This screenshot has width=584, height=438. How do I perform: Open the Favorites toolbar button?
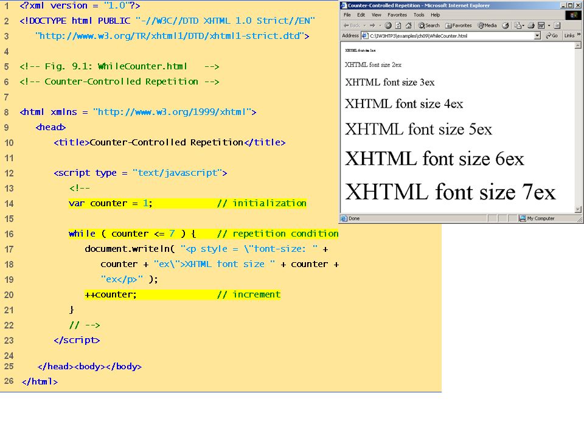[459, 26]
